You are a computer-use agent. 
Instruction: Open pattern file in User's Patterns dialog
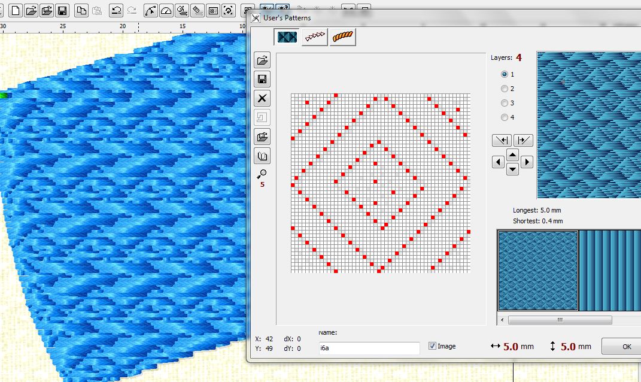[262, 60]
